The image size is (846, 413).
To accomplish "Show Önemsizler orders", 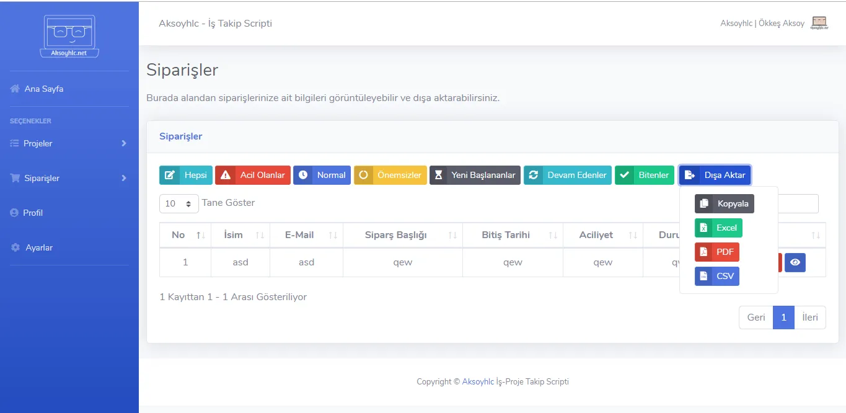I will click(390, 175).
